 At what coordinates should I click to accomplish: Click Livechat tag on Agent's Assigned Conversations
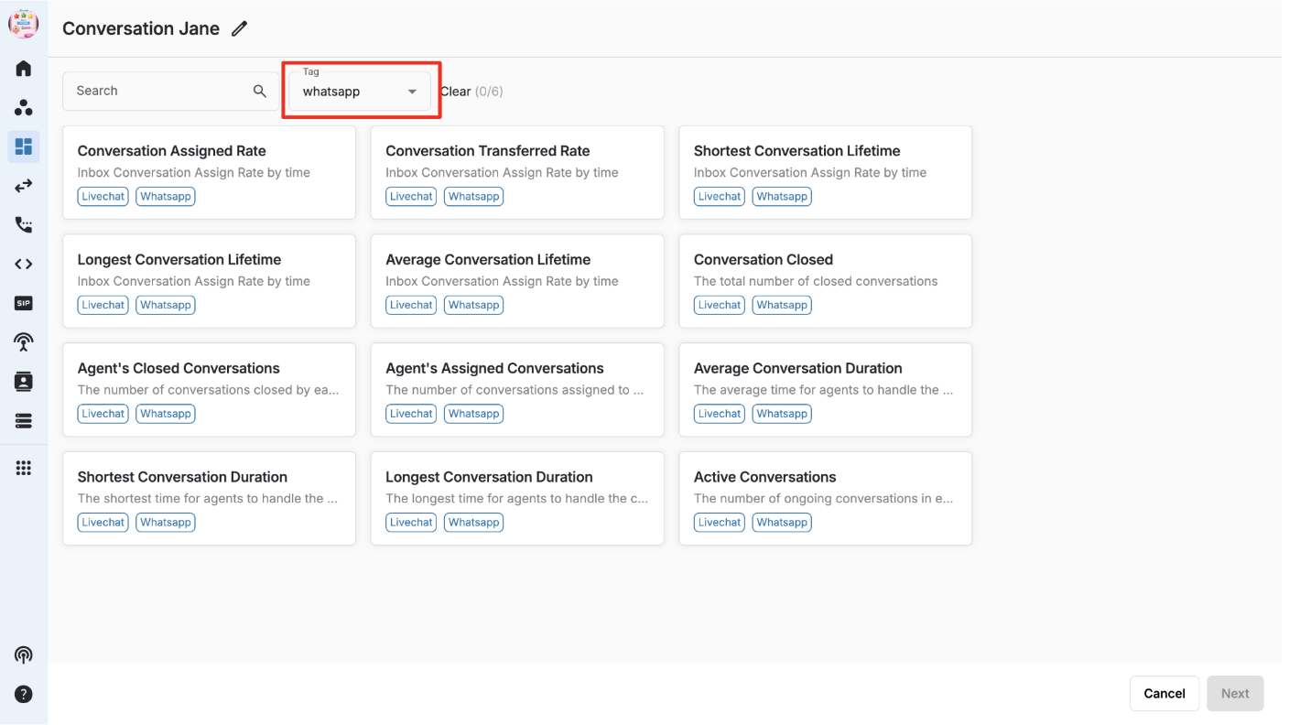(x=411, y=414)
